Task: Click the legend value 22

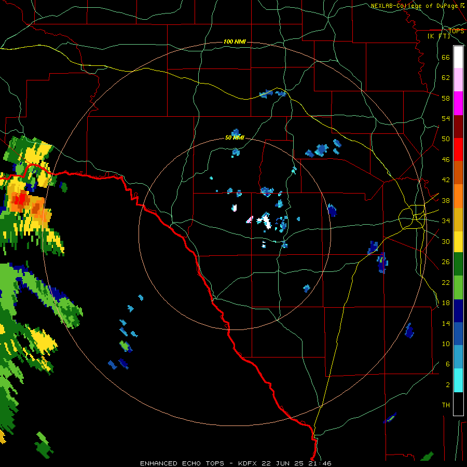Action: (446, 282)
